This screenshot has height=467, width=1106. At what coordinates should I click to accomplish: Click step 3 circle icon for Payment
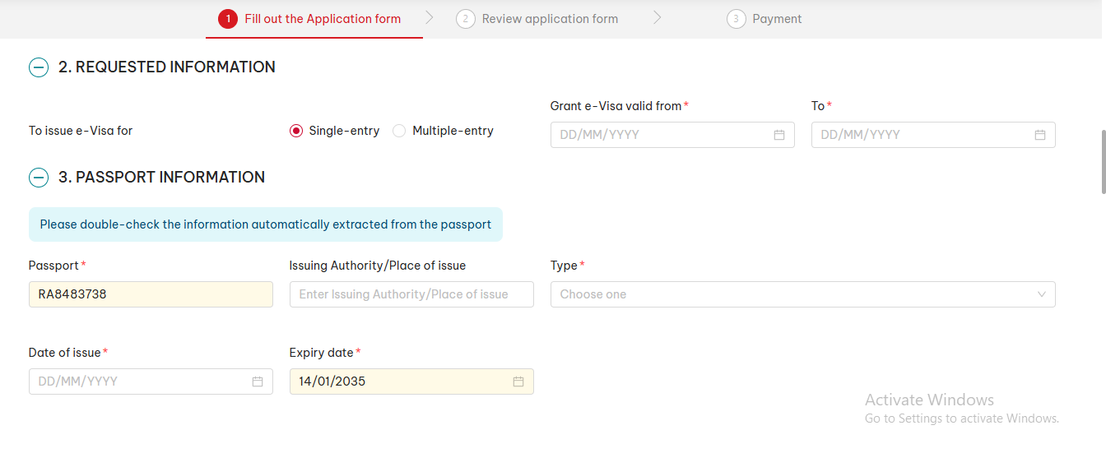tap(736, 19)
